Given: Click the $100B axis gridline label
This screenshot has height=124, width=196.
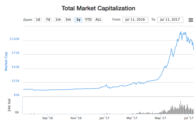Looking at the screenshot, I should pos(14,39).
